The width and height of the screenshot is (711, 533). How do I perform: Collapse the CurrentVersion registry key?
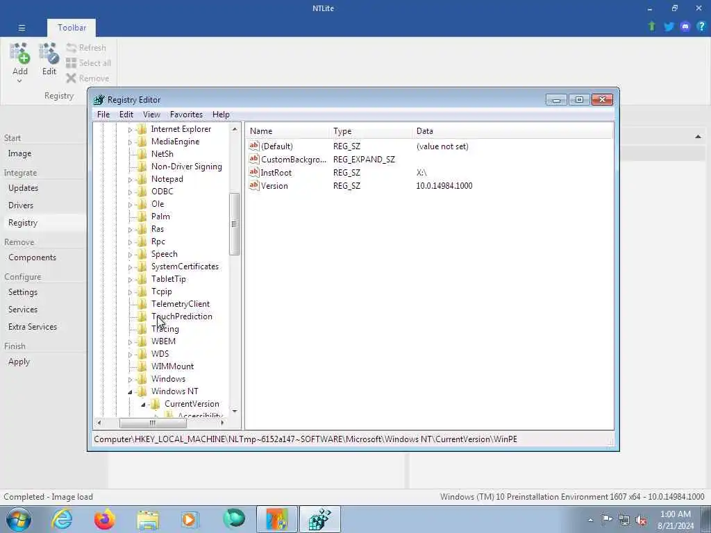(x=143, y=405)
